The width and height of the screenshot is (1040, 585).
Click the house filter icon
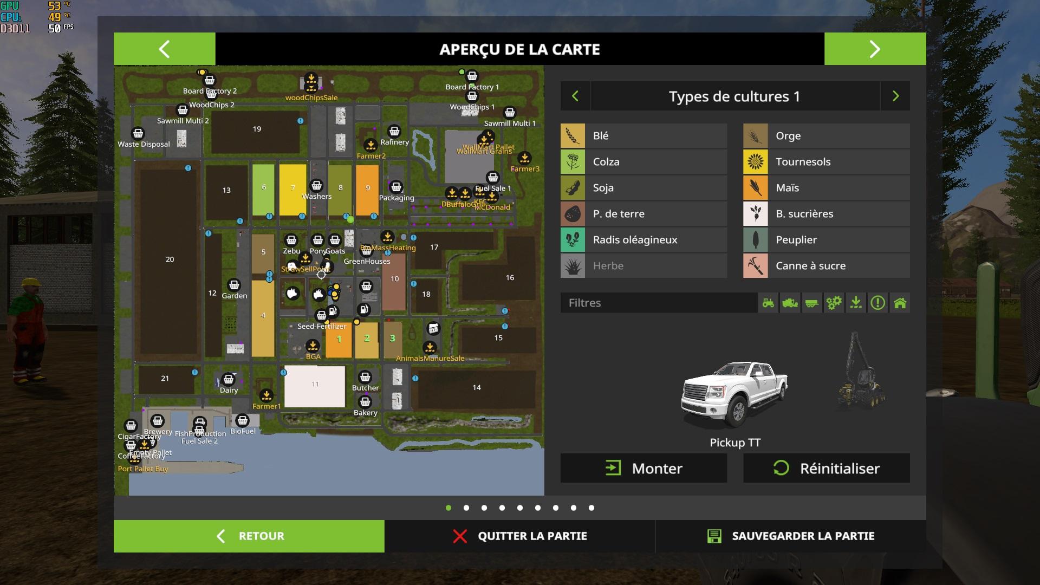pyautogui.click(x=900, y=303)
